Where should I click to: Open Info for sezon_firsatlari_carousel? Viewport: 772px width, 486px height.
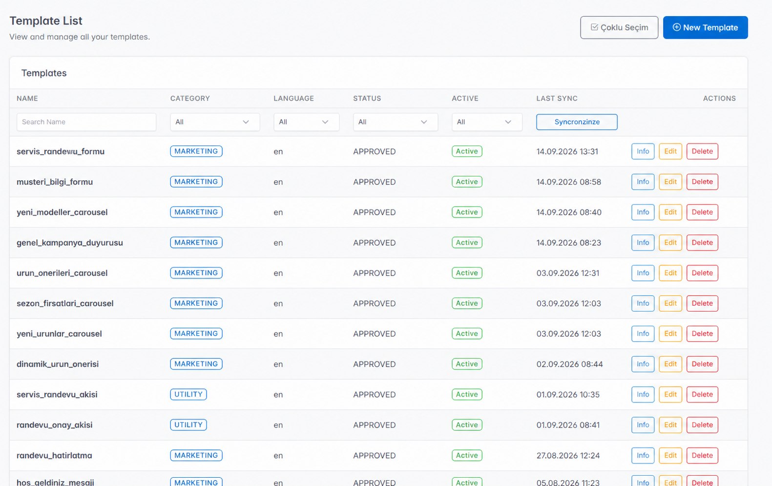tap(643, 303)
